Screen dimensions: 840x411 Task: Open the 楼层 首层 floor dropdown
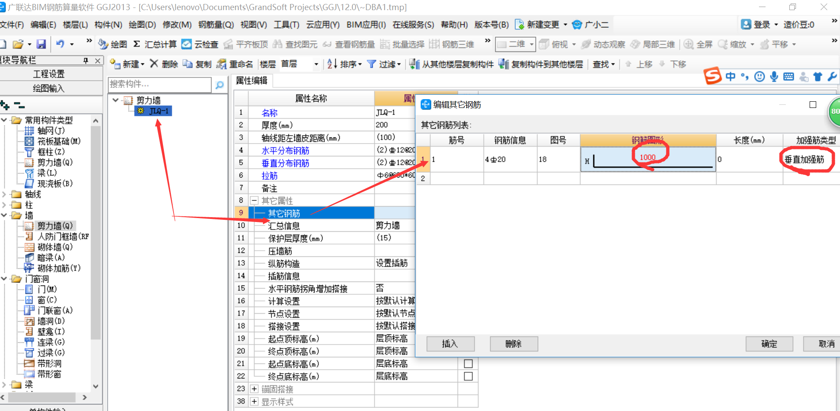pyautogui.click(x=316, y=64)
